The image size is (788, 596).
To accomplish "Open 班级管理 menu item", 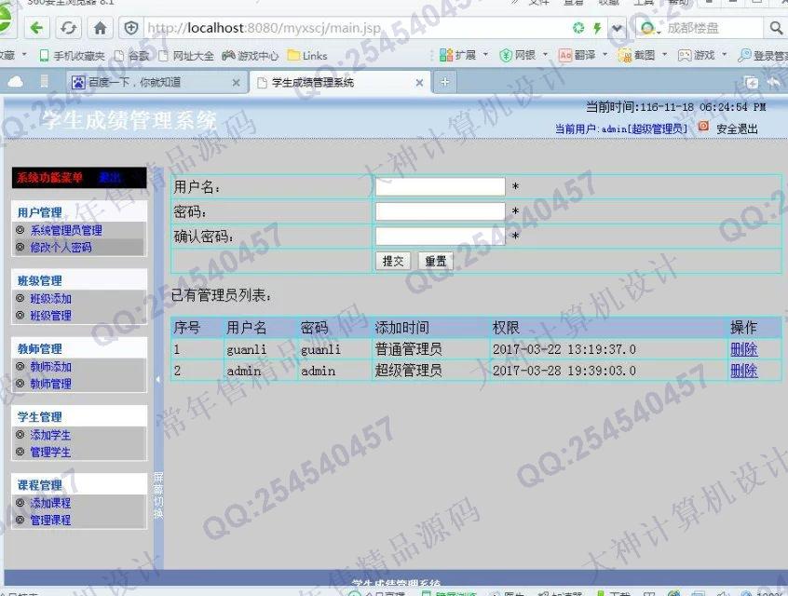I will [50, 316].
